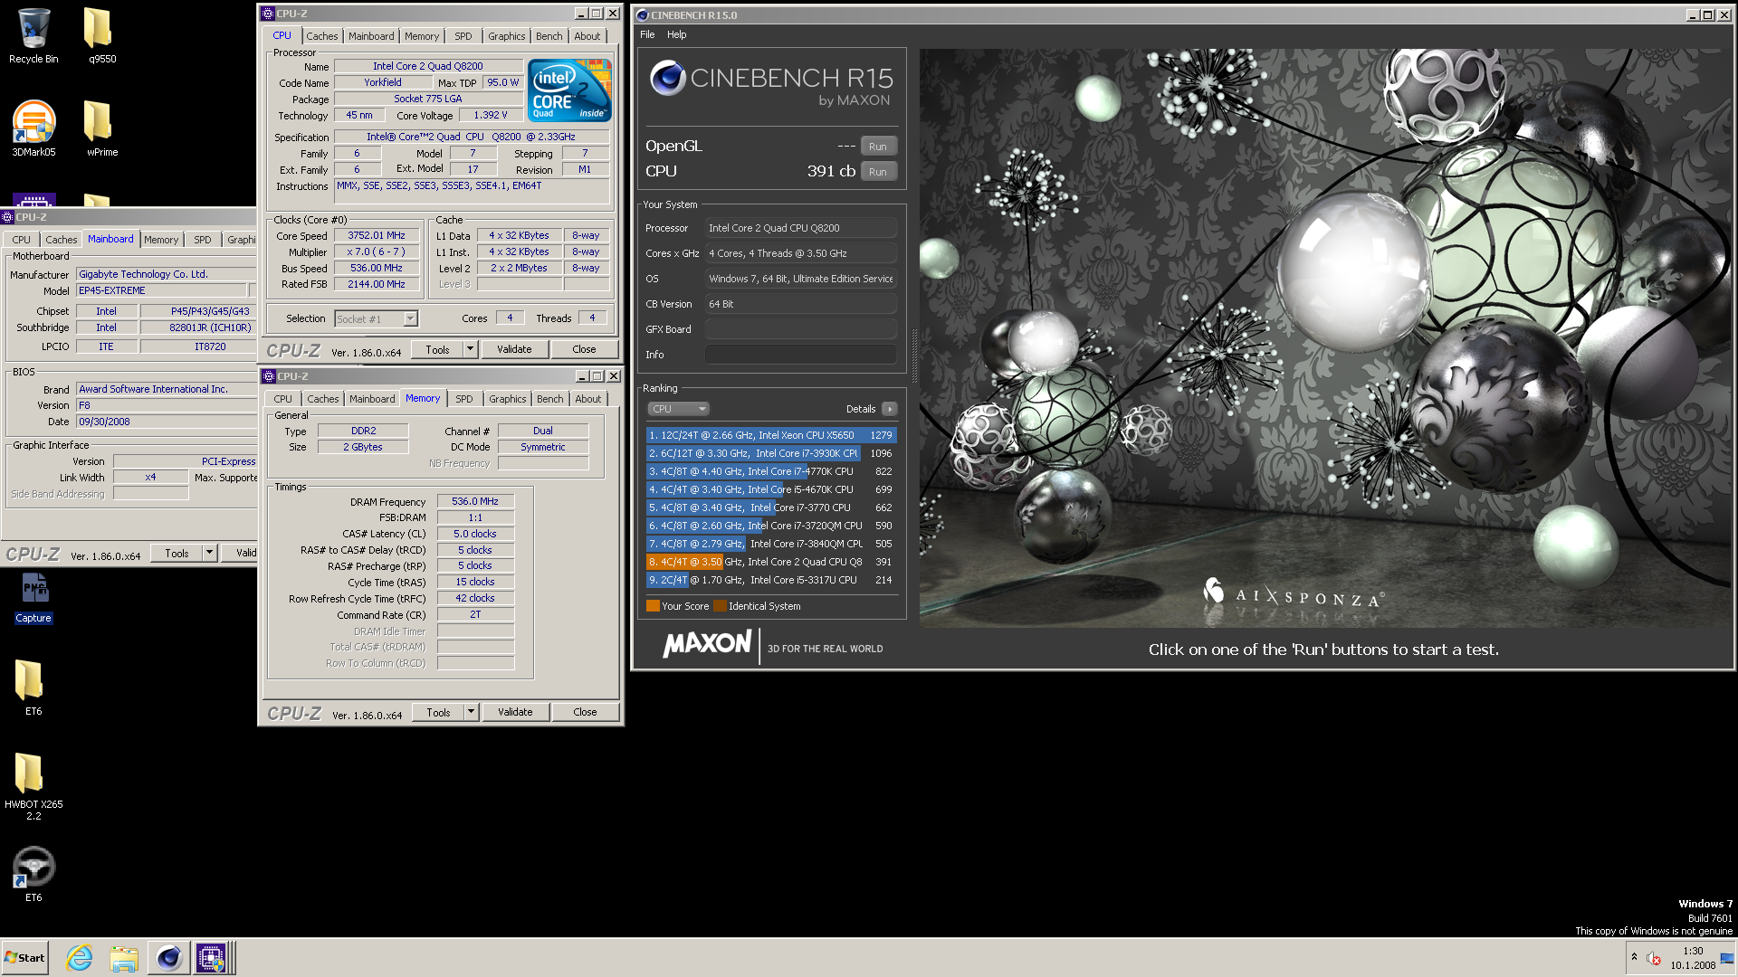
Task: Open the HWBOT X265 2.2 folder
Action: [x=33, y=786]
